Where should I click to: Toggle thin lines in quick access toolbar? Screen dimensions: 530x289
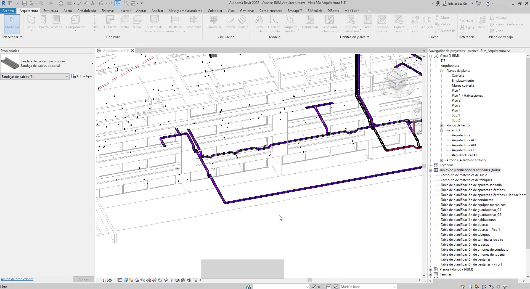click(x=118, y=3)
